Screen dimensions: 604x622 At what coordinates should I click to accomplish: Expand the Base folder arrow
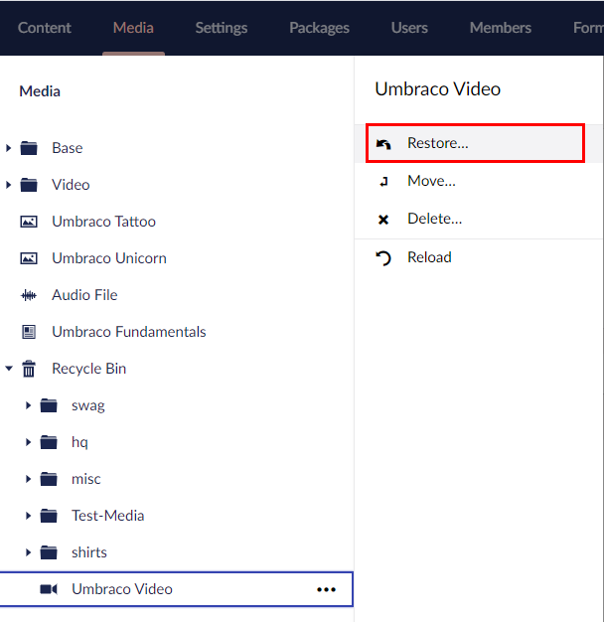(x=9, y=148)
